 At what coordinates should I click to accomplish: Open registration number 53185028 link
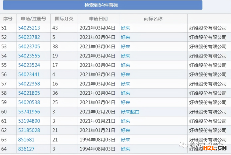(x=29, y=130)
